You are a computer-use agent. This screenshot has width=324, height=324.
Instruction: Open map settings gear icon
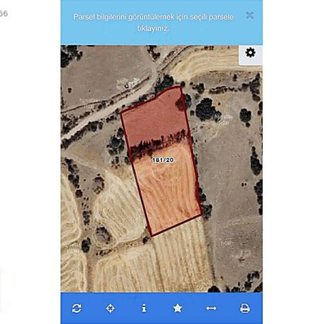coord(250,52)
